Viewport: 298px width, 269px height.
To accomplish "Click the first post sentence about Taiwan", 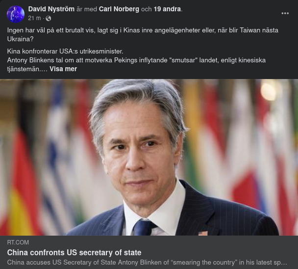I will [x=143, y=35].
